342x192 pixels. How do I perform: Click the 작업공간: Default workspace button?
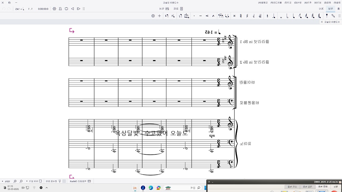click(80, 181)
